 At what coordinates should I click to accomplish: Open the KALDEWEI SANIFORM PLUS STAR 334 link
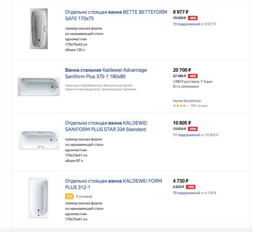click(106, 126)
